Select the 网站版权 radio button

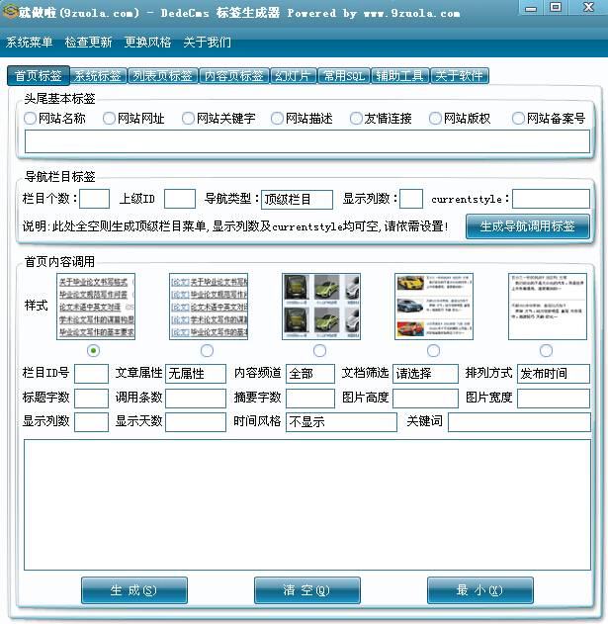point(435,119)
